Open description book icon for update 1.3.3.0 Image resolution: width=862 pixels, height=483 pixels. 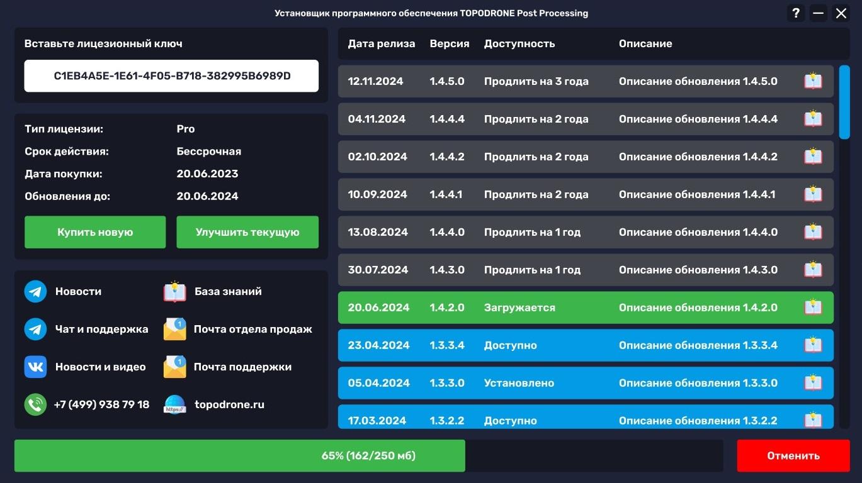tap(813, 383)
